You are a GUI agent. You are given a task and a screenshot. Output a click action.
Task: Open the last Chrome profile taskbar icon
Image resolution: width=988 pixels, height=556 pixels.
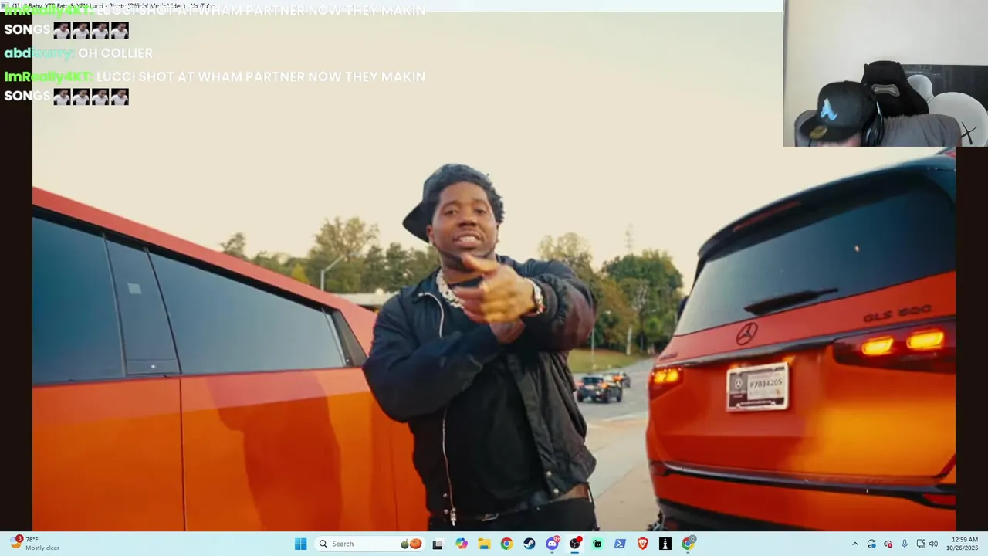point(689,544)
